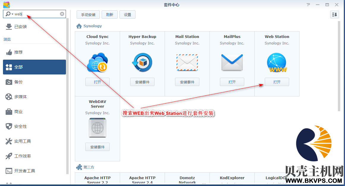Click the 刷新 refresh button
The height and width of the screenshot is (186, 345).
click(110, 15)
